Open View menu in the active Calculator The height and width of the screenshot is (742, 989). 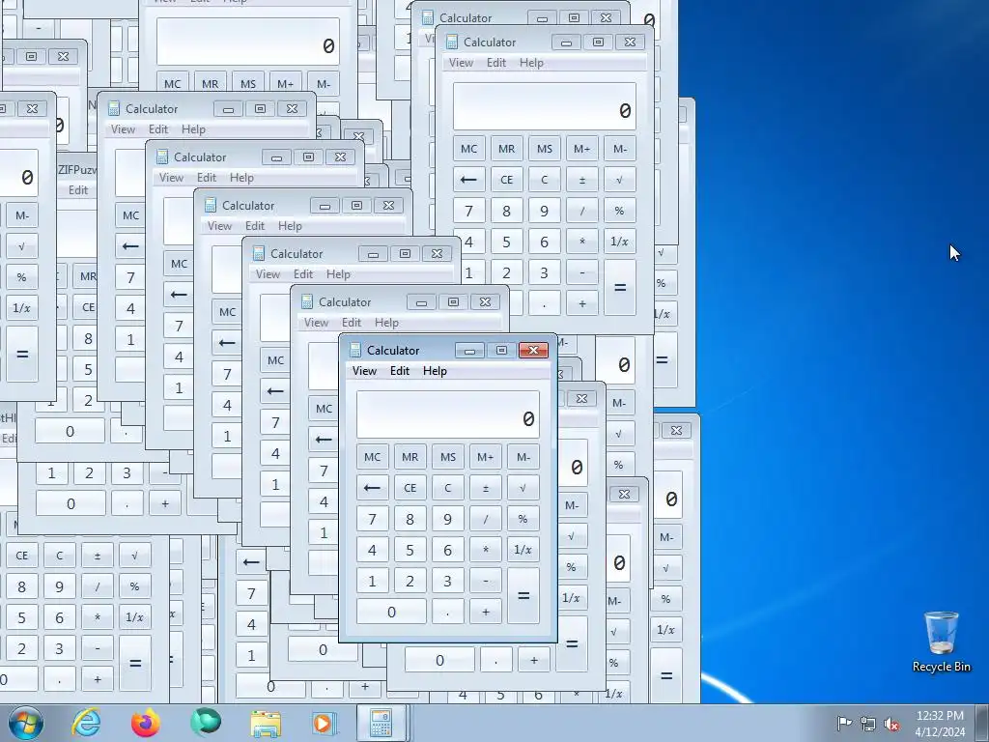click(x=364, y=371)
